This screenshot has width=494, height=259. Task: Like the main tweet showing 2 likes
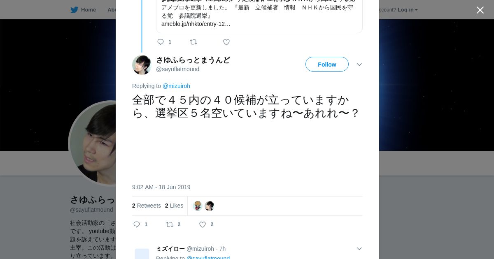[x=203, y=224]
